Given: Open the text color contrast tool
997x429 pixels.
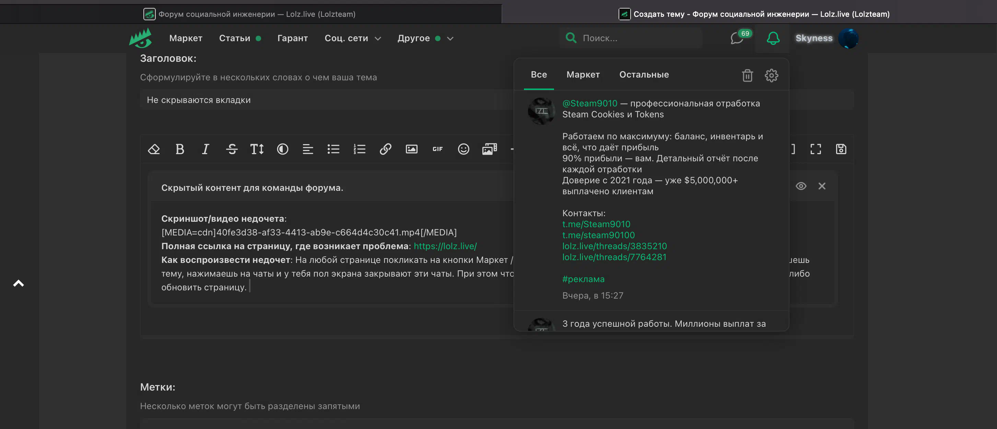Looking at the screenshot, I should pos(283,149).
